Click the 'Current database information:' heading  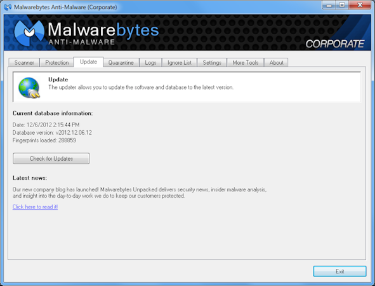[x=53, y=113]
